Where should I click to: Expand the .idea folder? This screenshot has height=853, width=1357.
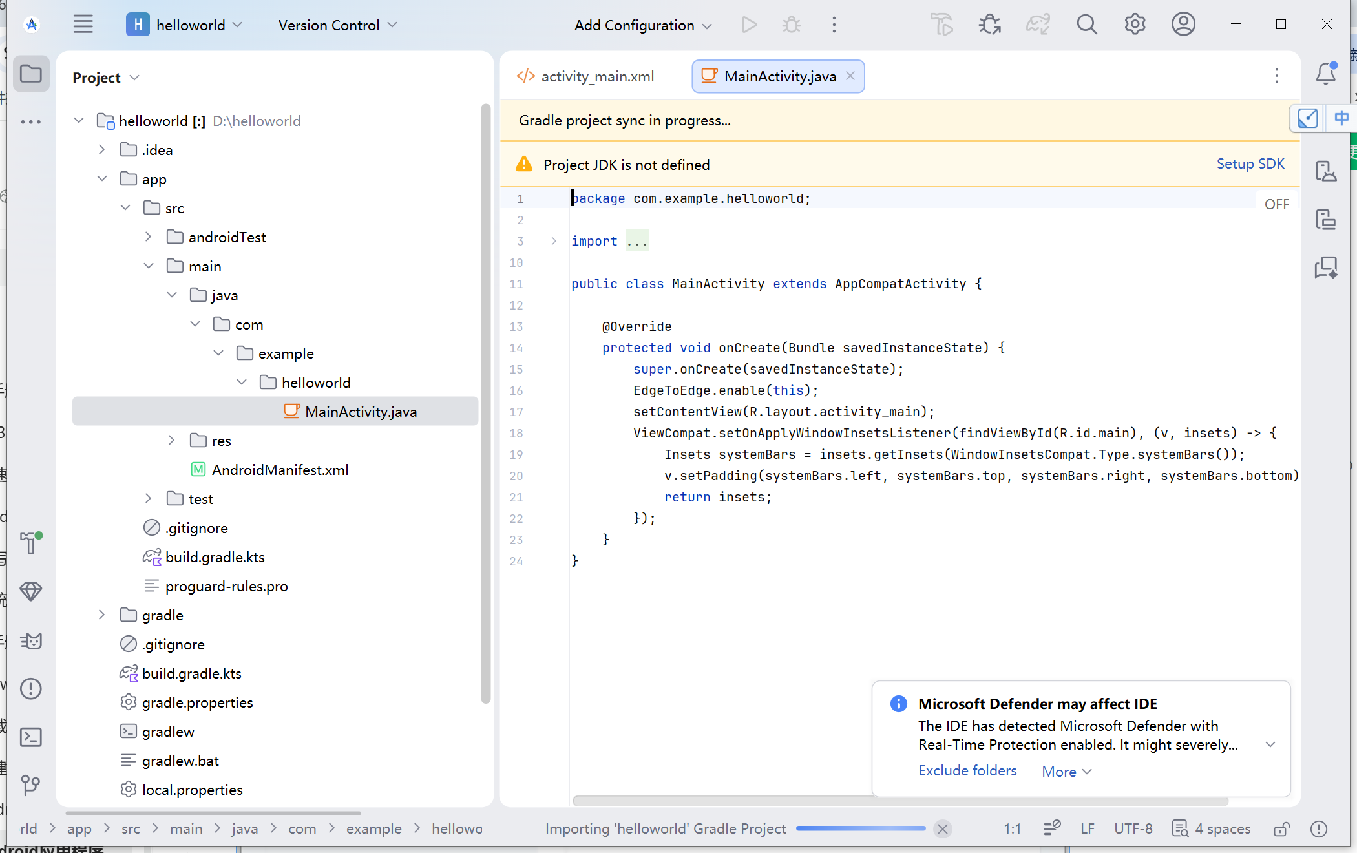coord(101,150)
